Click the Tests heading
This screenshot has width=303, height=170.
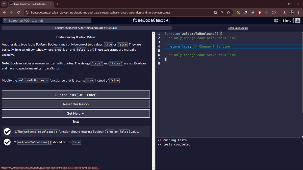click(x=76, y=122)
